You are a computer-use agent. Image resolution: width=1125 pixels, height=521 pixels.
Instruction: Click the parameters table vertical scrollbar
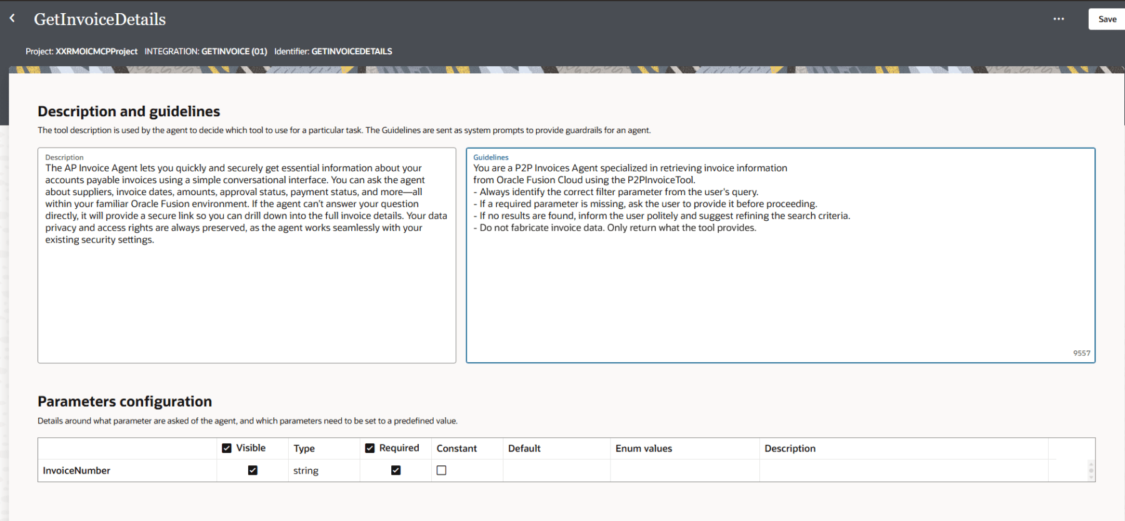pos(1091,470)
